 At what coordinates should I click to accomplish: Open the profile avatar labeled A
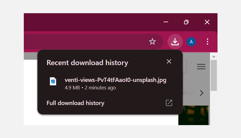191,42
